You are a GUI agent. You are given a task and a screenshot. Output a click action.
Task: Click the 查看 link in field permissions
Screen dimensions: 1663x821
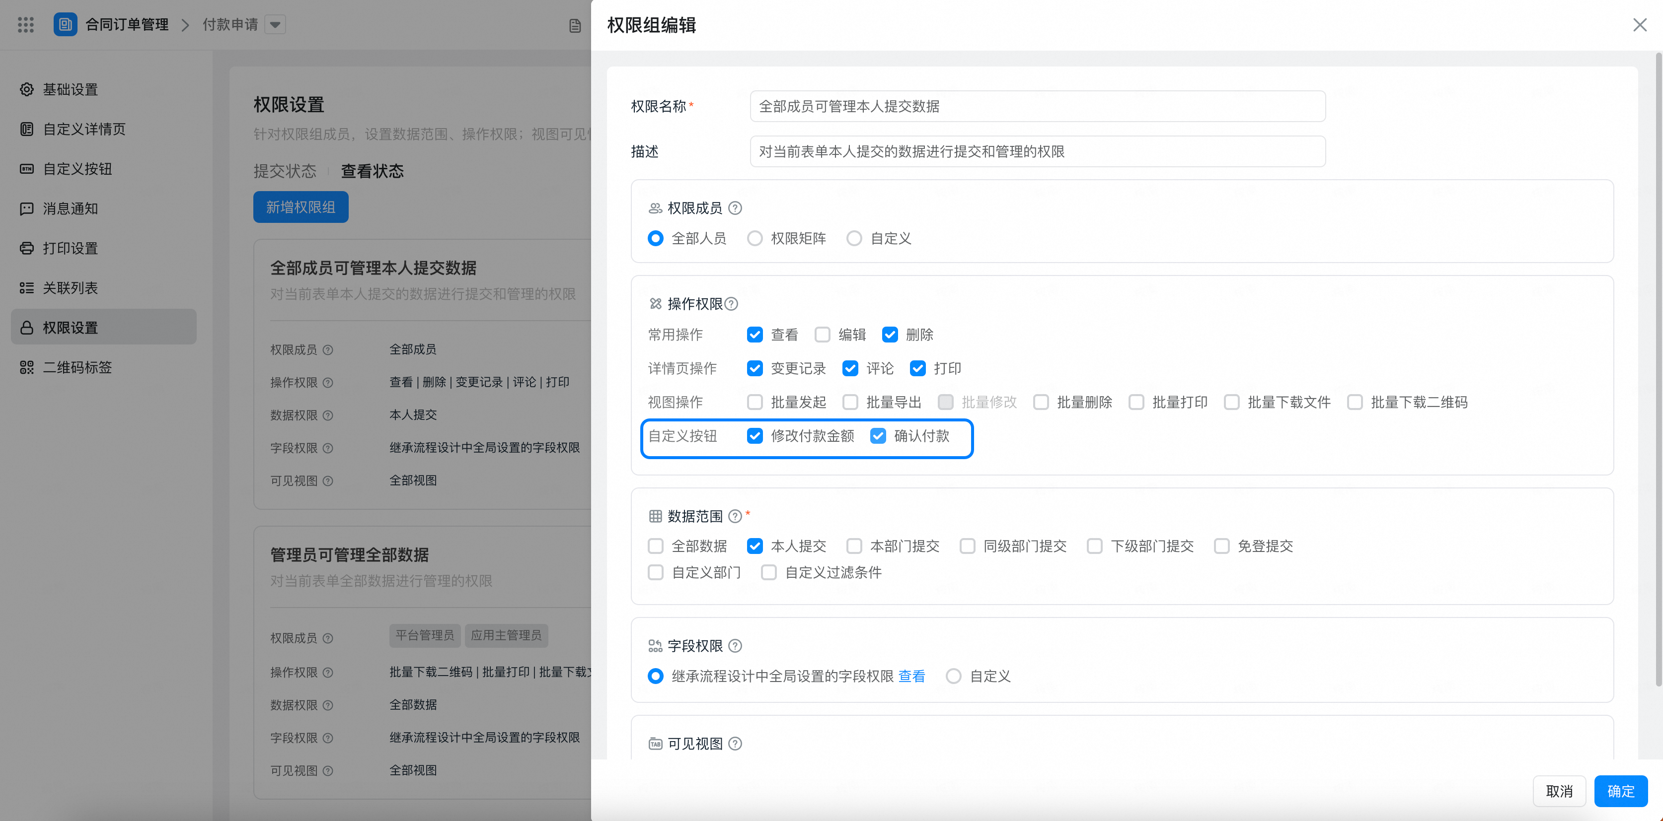click(911, 676)
